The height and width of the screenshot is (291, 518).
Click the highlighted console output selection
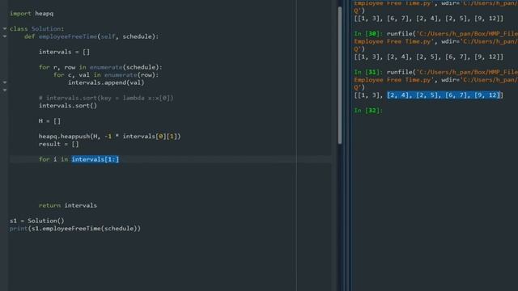(x=444, y=95)
